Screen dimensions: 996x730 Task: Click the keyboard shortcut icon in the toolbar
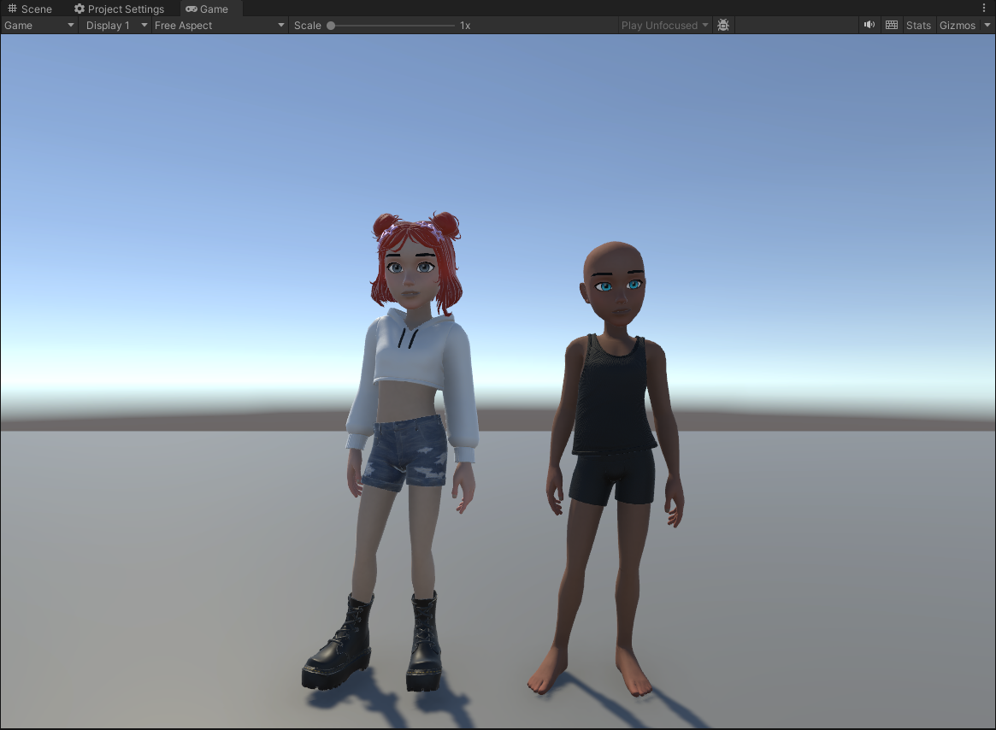point(891,25)
